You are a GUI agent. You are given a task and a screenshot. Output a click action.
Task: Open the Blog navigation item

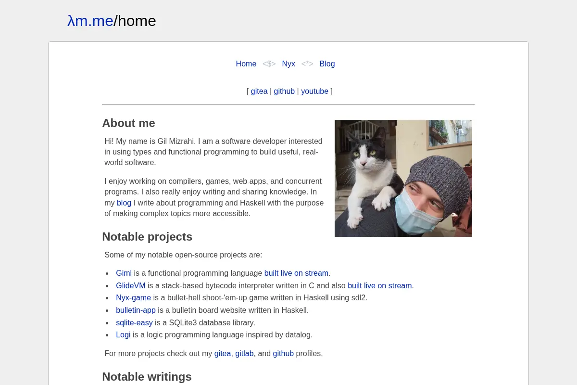coord(327,64)
